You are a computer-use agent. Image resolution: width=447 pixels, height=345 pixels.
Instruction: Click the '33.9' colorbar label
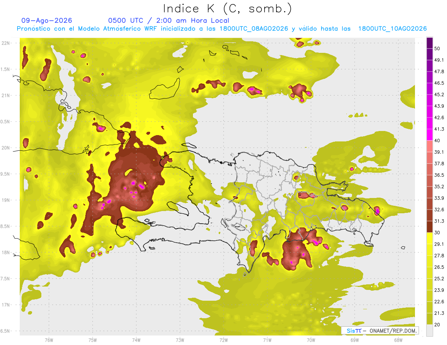click(439, 198)
